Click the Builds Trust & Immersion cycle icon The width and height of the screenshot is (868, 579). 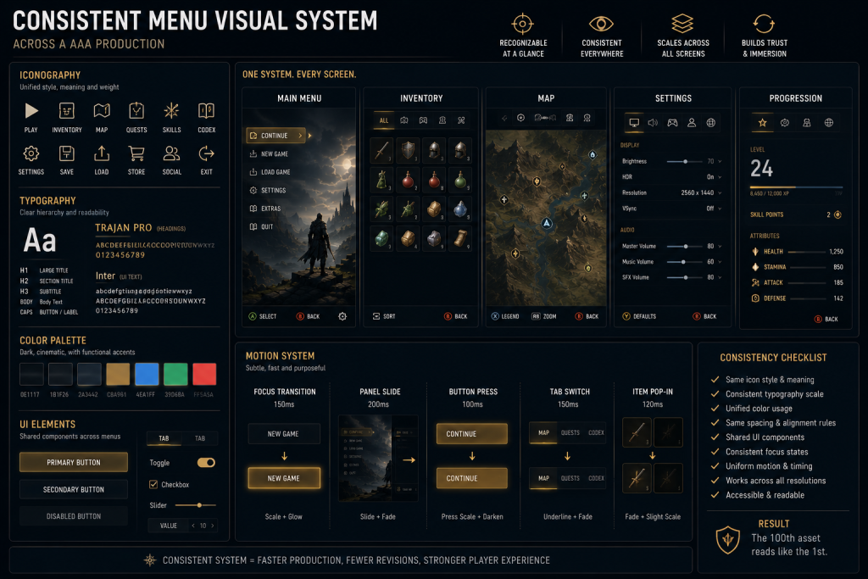(x=764, y=24)
